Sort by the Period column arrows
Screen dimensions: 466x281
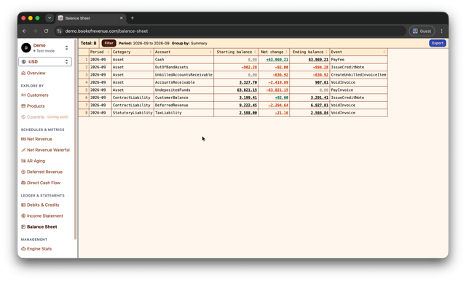(108, 52)
